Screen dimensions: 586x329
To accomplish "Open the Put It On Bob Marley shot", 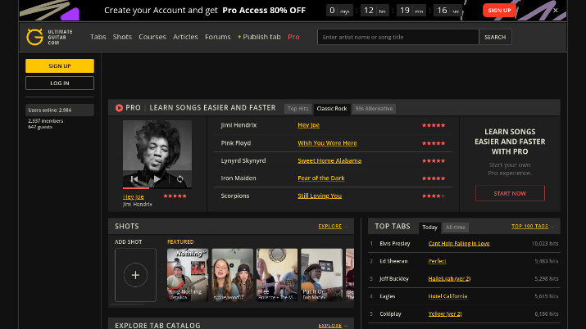I will click(x=322, y=275).
